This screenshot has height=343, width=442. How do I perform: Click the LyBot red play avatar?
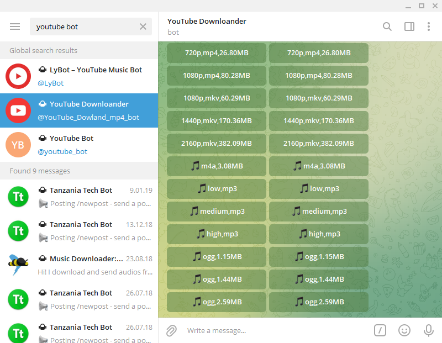(18, 76)
